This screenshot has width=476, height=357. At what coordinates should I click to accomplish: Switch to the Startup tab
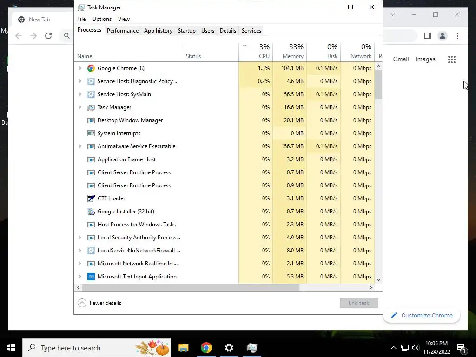click(187, 31)
